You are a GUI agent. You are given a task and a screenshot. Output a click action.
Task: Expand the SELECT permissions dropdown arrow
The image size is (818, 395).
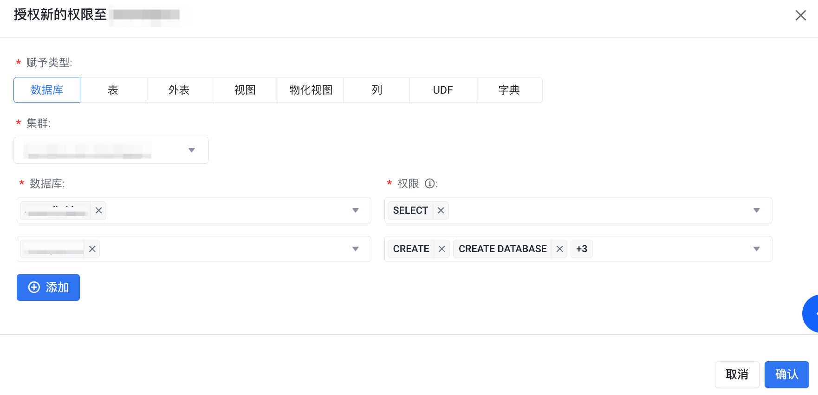(756, 210)
